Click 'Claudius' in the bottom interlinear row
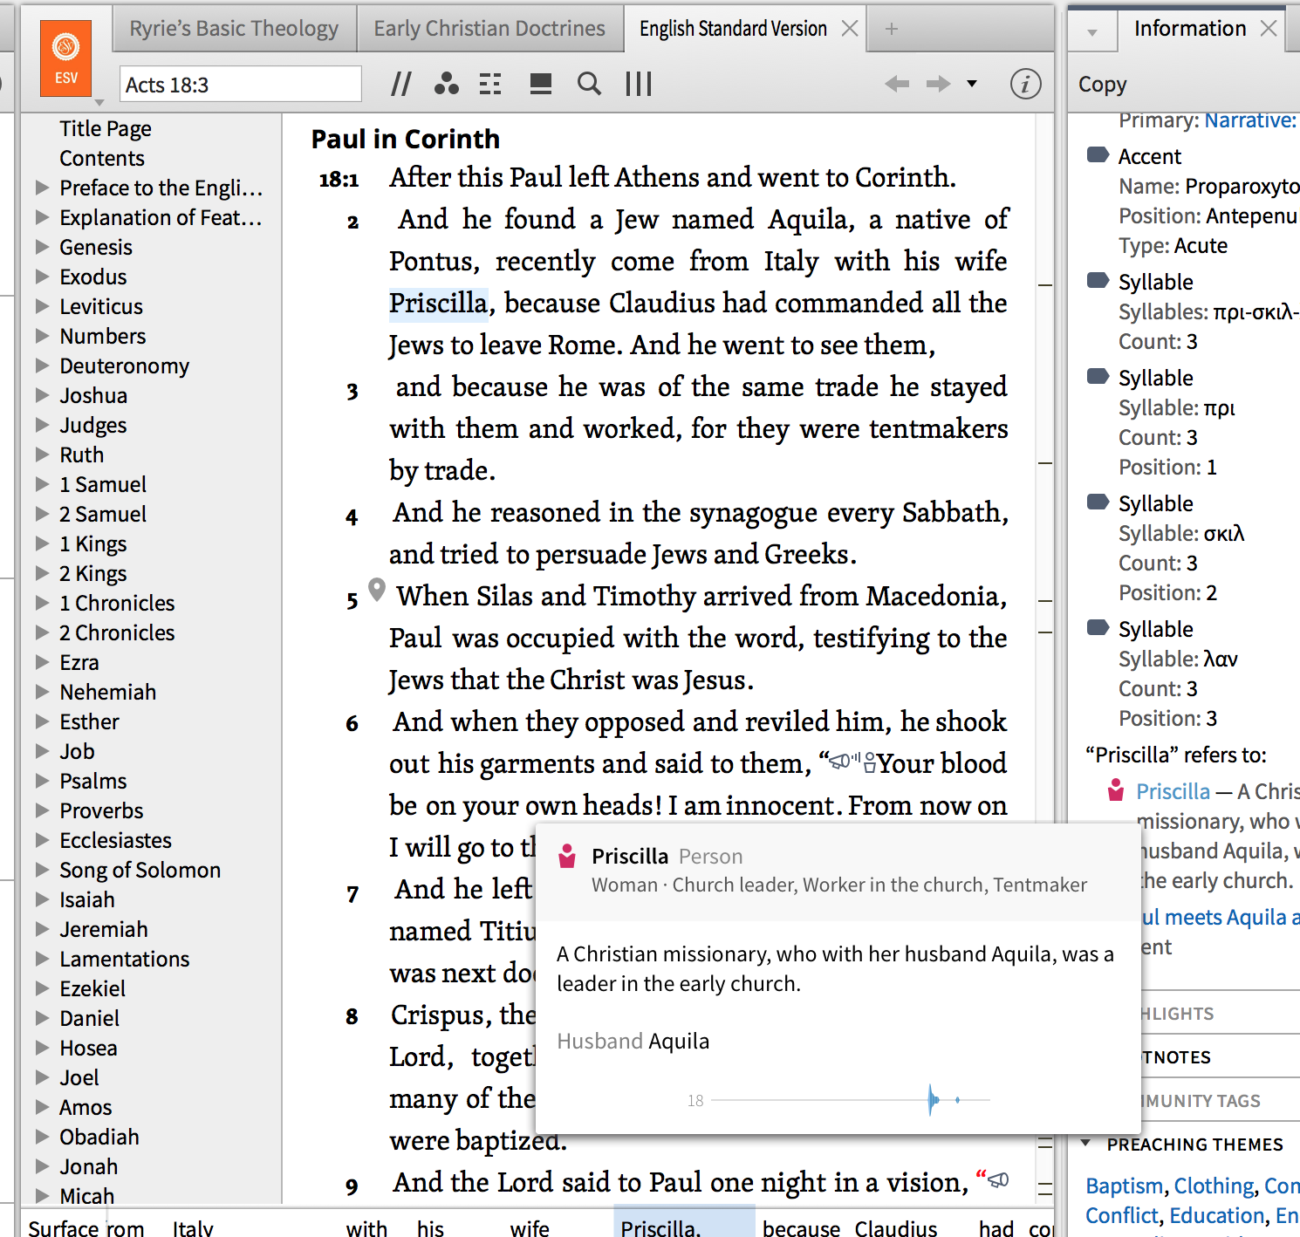 coord(896,1227)
